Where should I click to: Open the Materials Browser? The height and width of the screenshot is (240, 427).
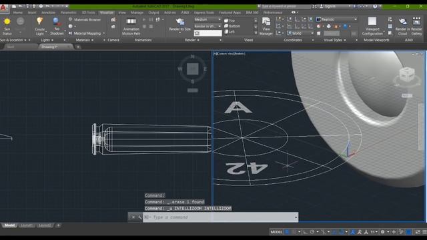coord(85,19)
